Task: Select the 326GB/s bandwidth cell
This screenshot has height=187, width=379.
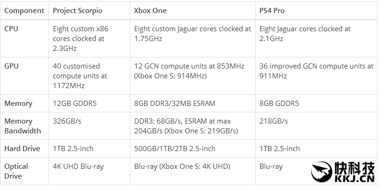Action: 67,121
